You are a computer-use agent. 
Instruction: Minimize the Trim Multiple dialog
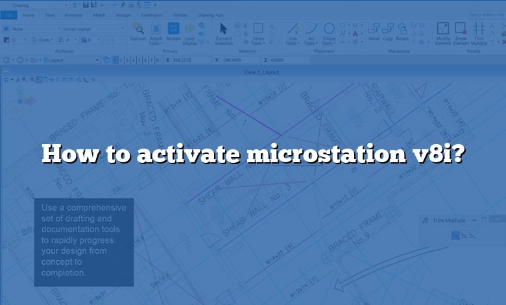click(474, 220)
